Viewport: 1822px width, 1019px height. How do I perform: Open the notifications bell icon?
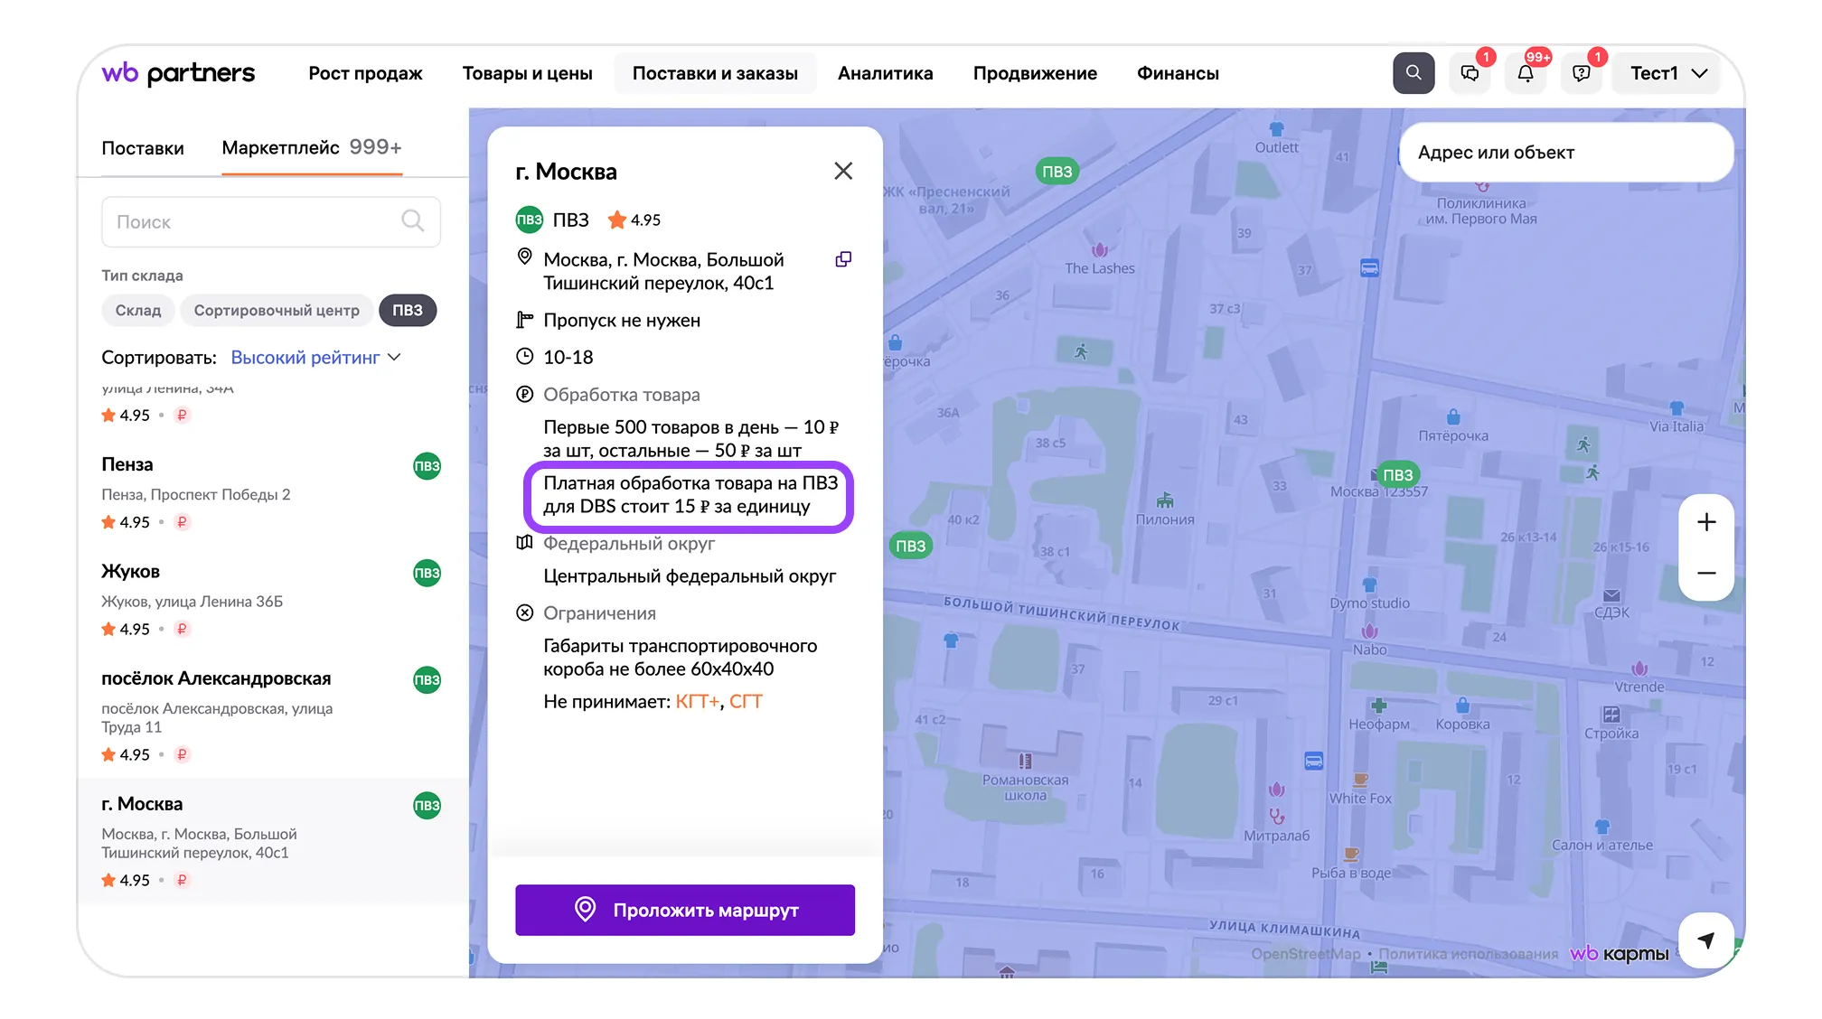(x=1526, y=73)
